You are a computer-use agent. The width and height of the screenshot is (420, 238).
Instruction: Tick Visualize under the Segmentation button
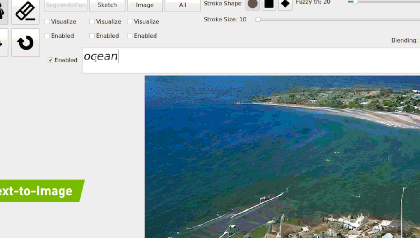tap(47, 22)
